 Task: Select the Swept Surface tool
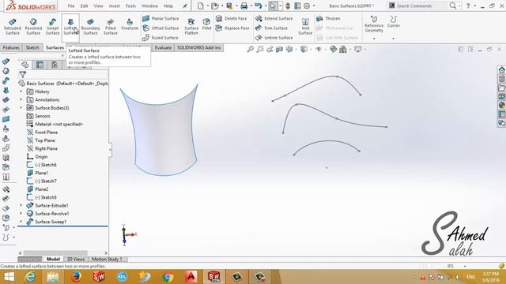[x=52, y=26]
